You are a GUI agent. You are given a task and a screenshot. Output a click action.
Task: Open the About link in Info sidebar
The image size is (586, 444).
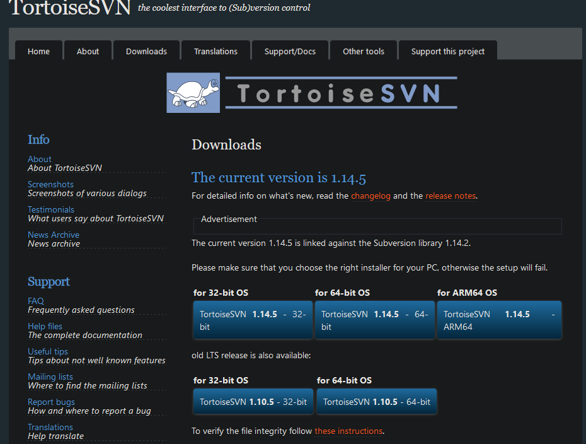tap(40, 159)
